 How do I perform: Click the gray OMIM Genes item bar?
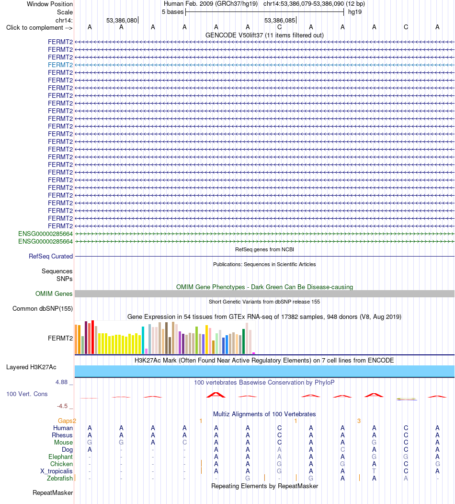coord(264,293)
